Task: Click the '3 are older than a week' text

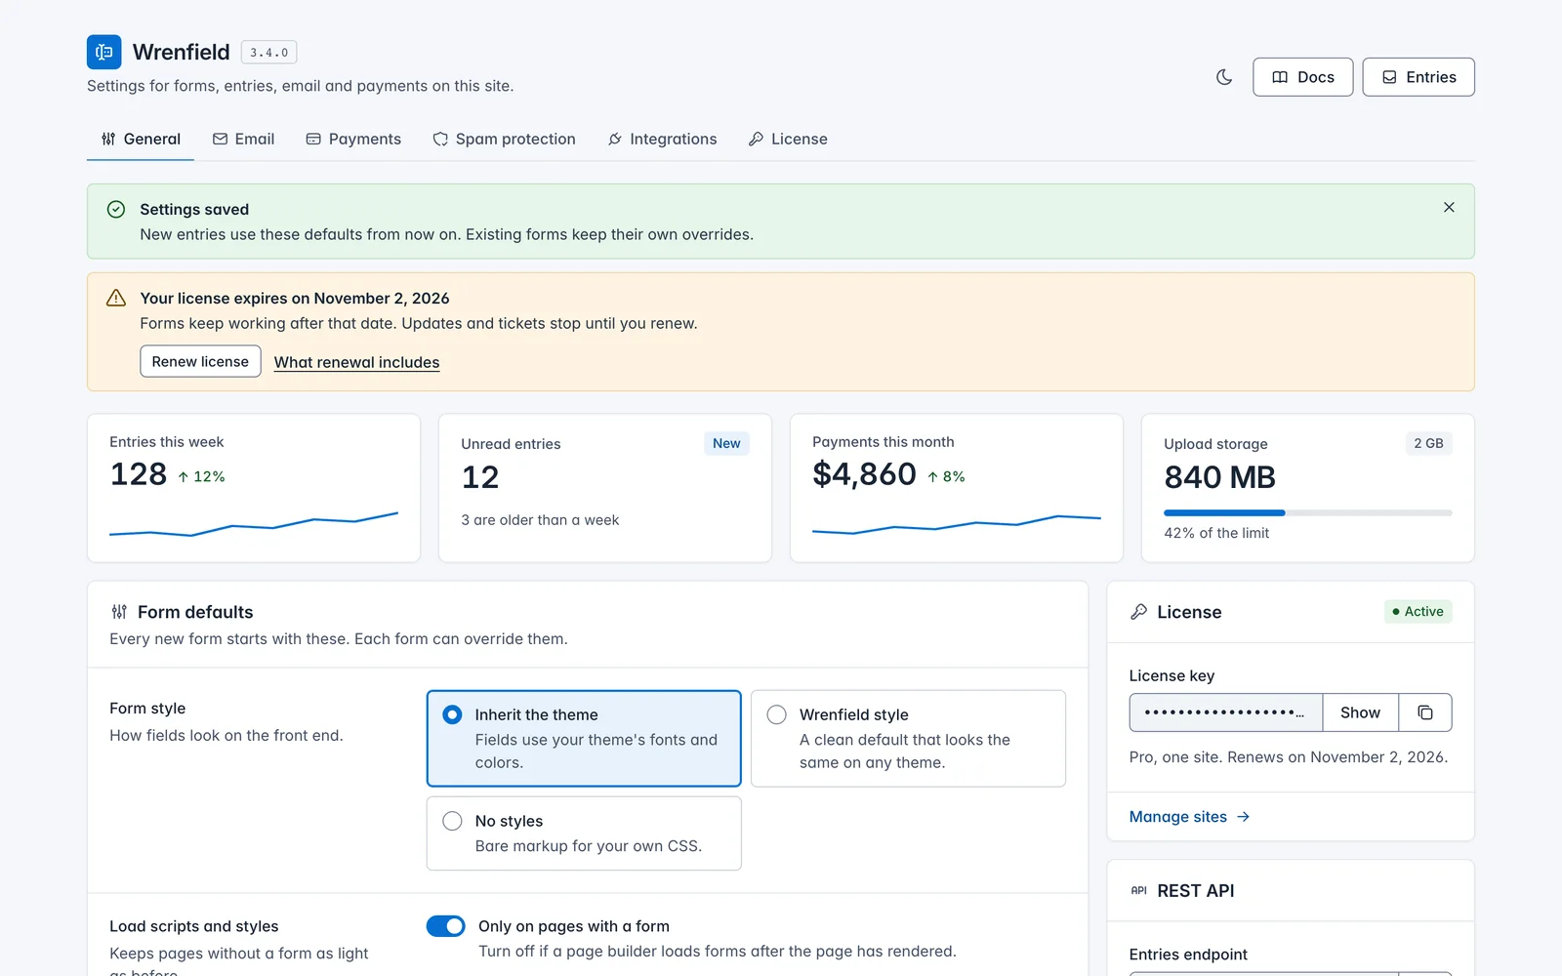Action: pos(540,520)
